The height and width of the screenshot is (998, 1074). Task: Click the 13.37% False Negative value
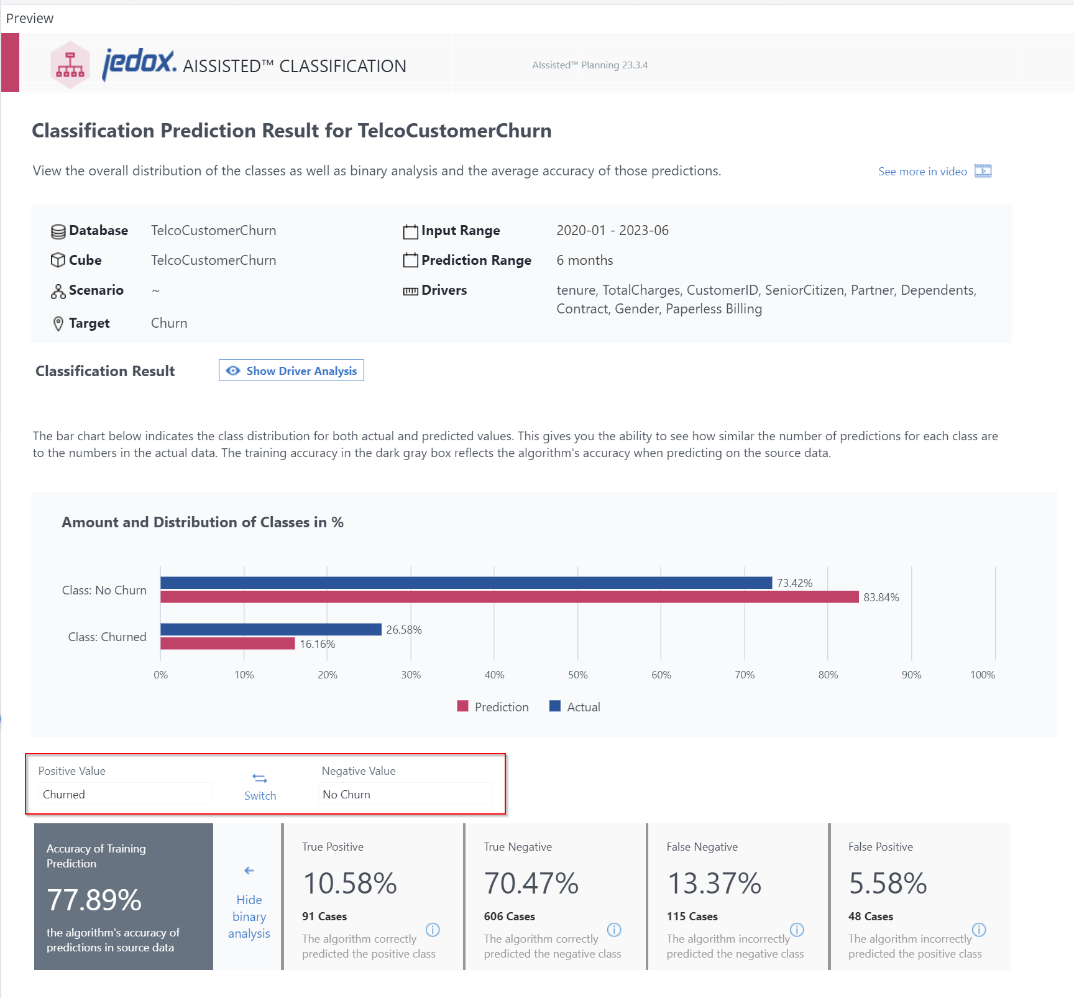pyautogui.click(x=714, y=884)
